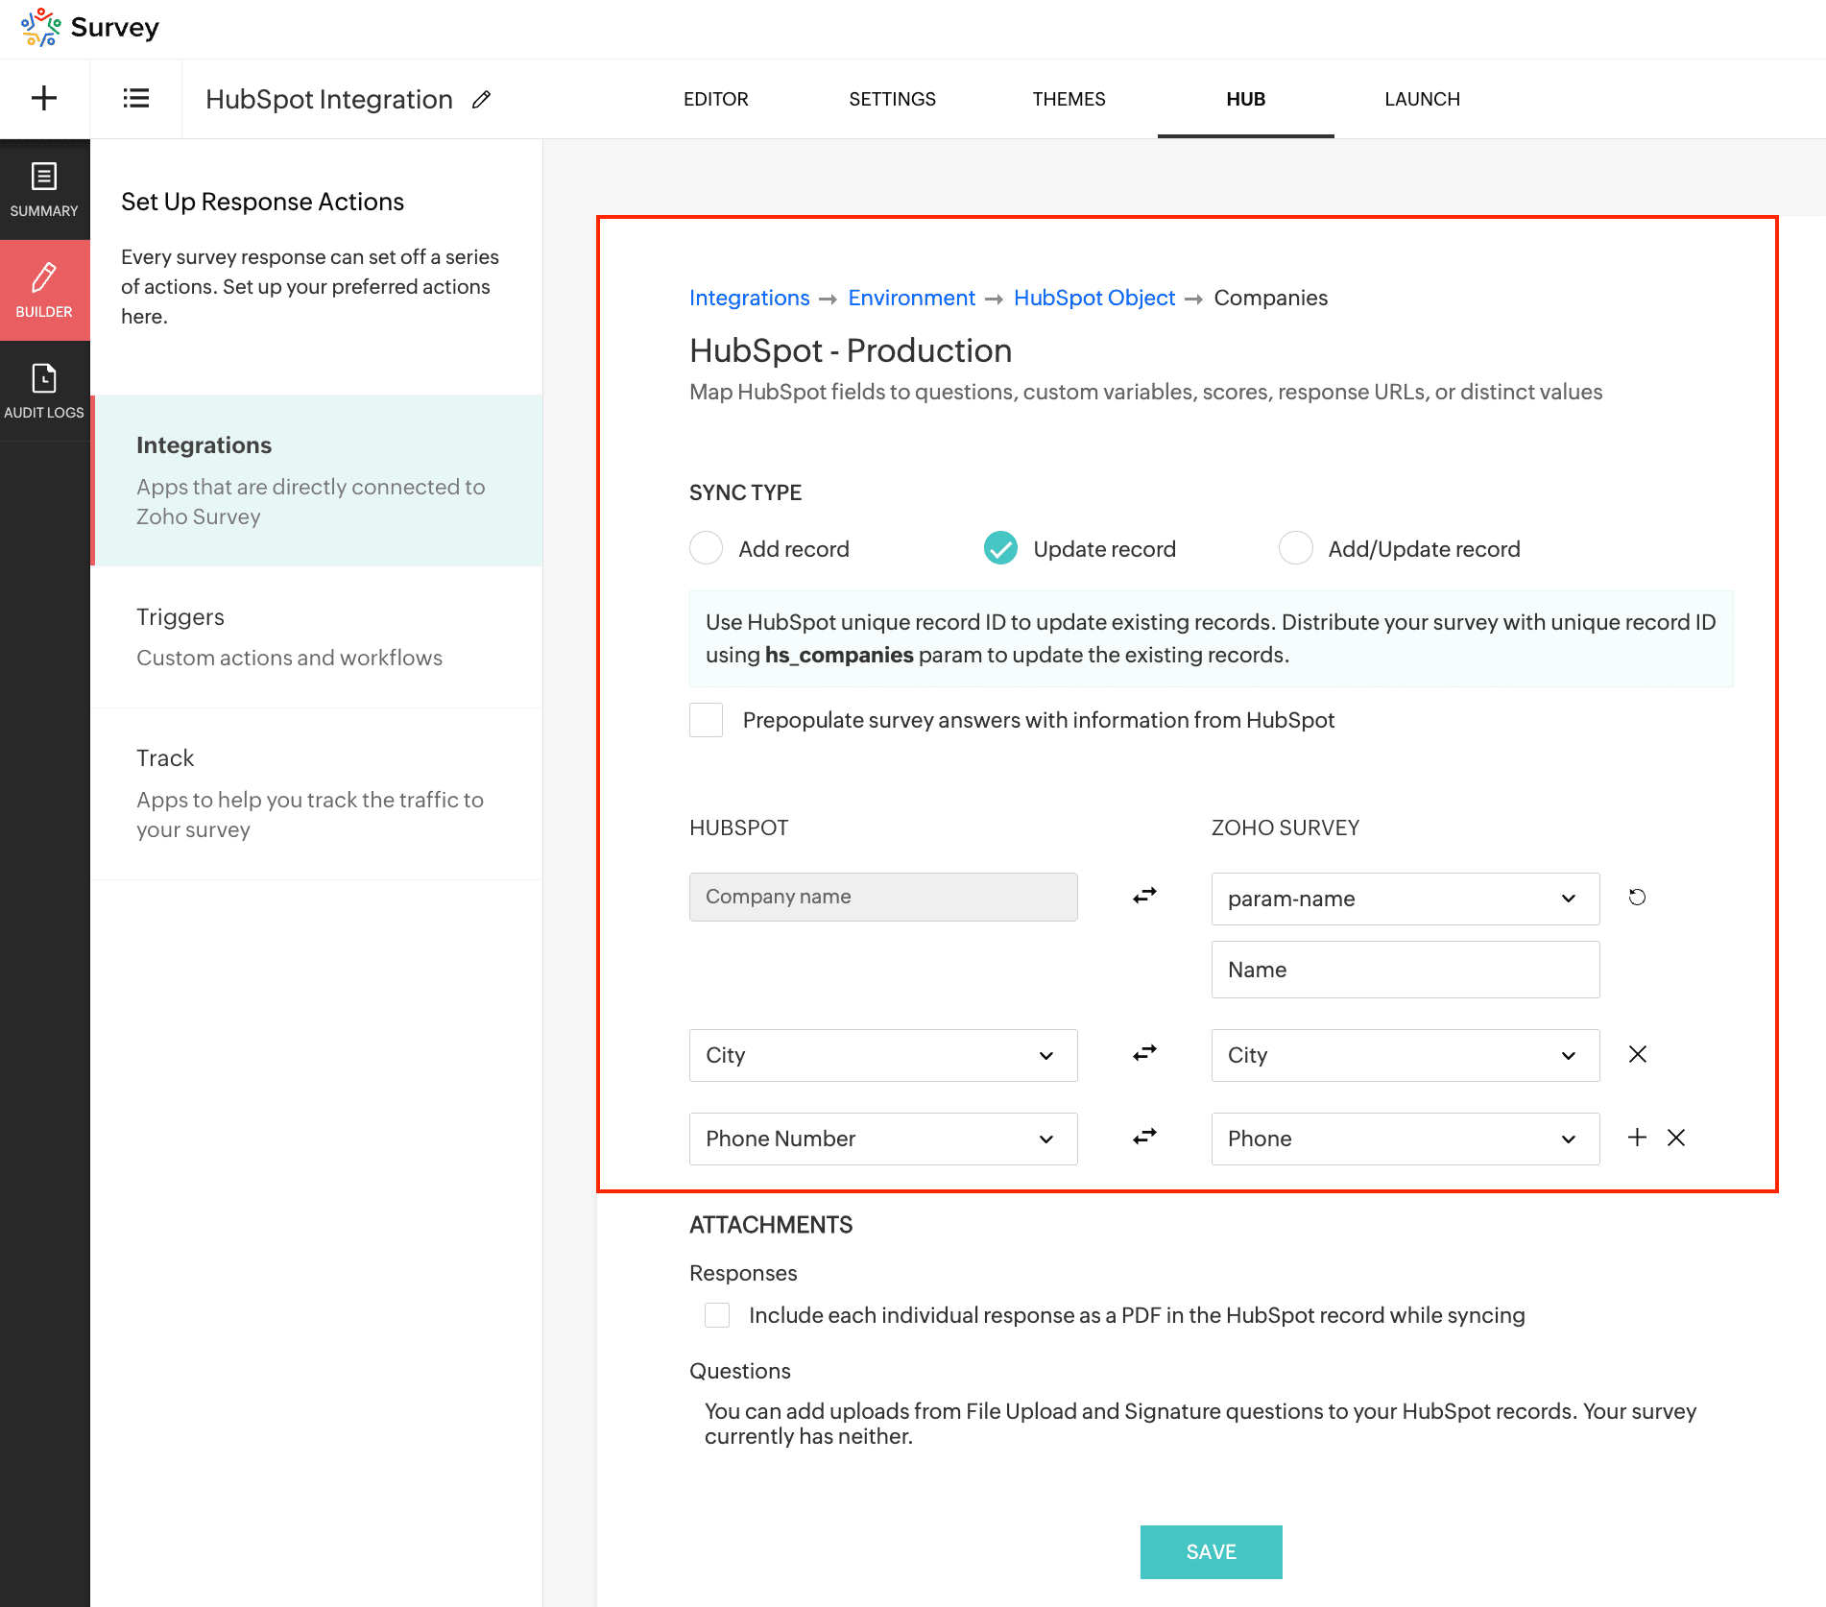Switch to the Themes tab

pyautogui.click(x=1069, y=99)
